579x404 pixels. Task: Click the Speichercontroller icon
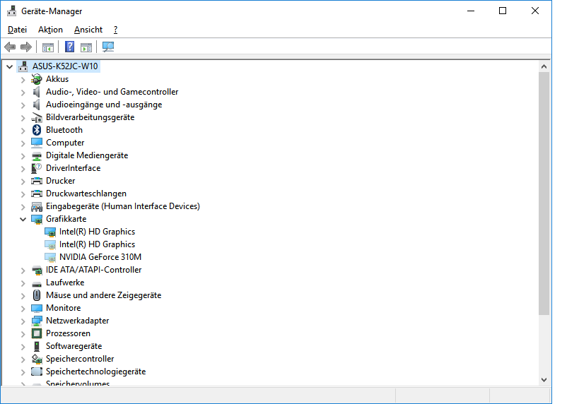[x=37, y=359]
